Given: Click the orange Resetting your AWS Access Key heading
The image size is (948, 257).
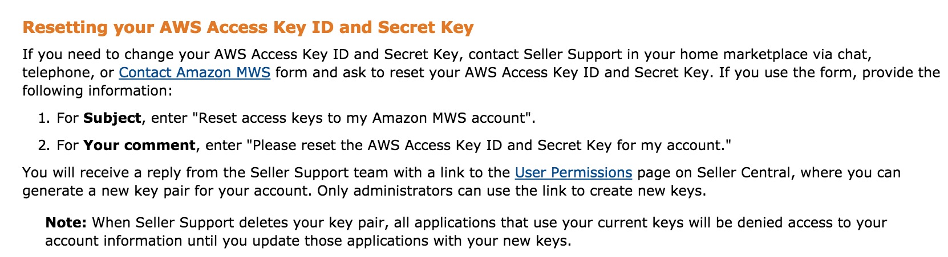Looking at the screenshot, I should click(248, 28).
